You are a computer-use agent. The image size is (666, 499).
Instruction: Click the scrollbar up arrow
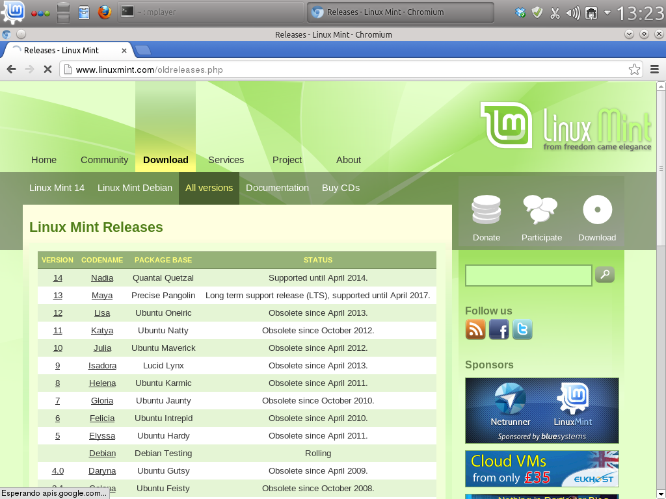[661, 86]
